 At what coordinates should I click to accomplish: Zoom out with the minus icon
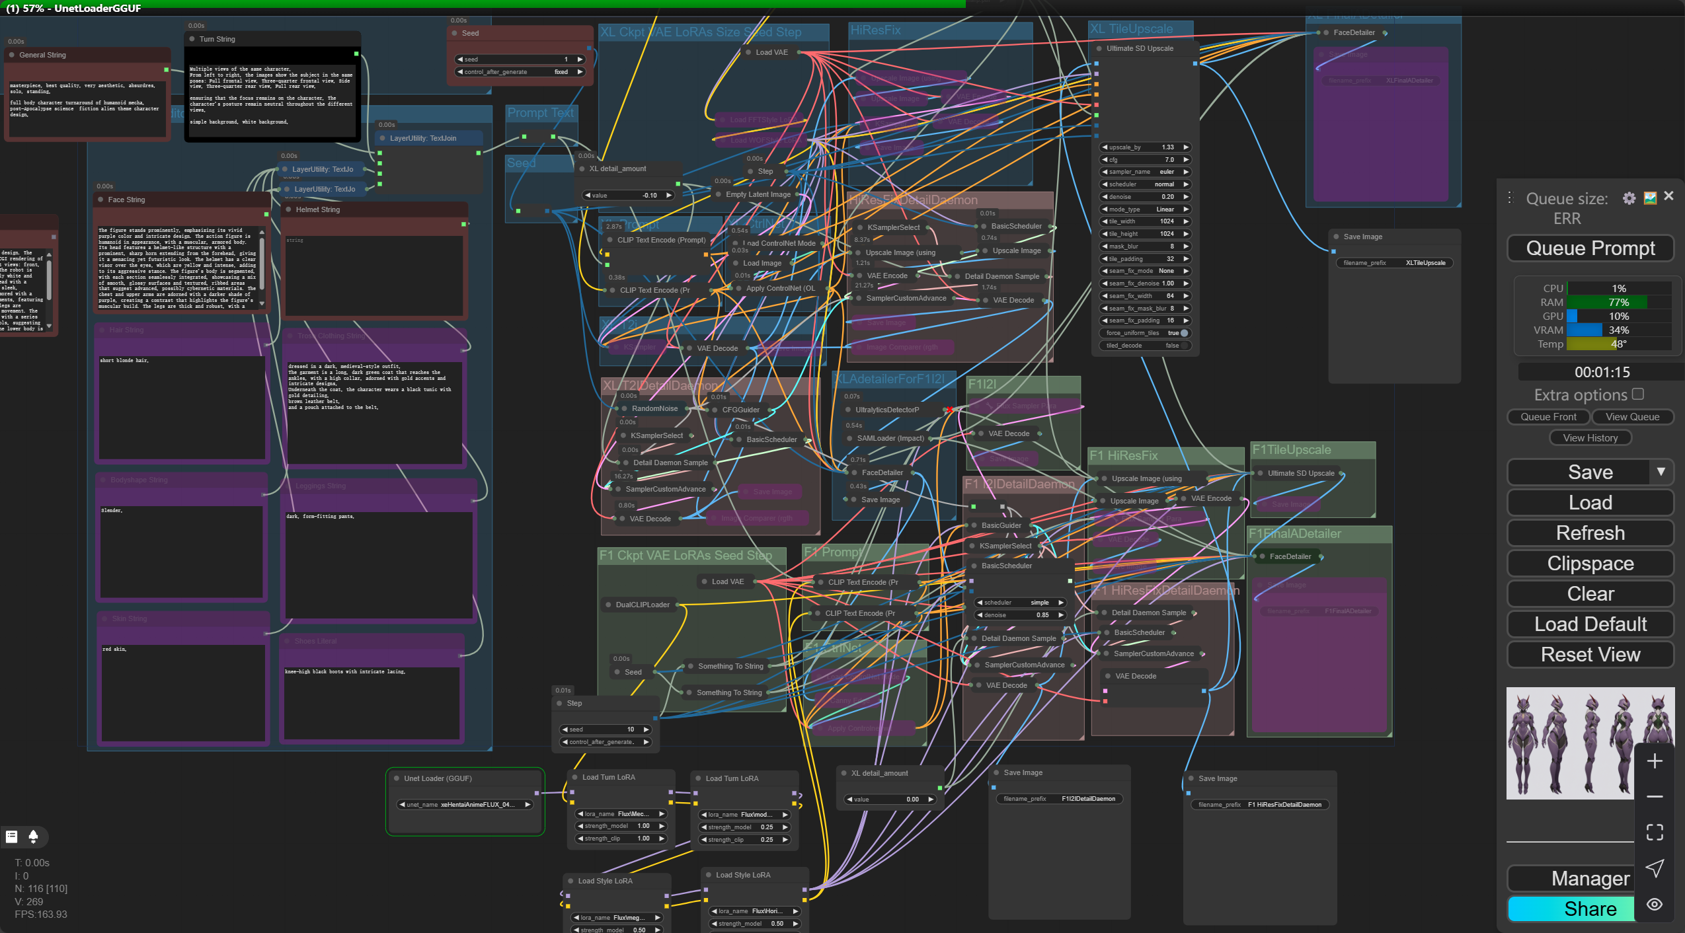(1655, 797)
